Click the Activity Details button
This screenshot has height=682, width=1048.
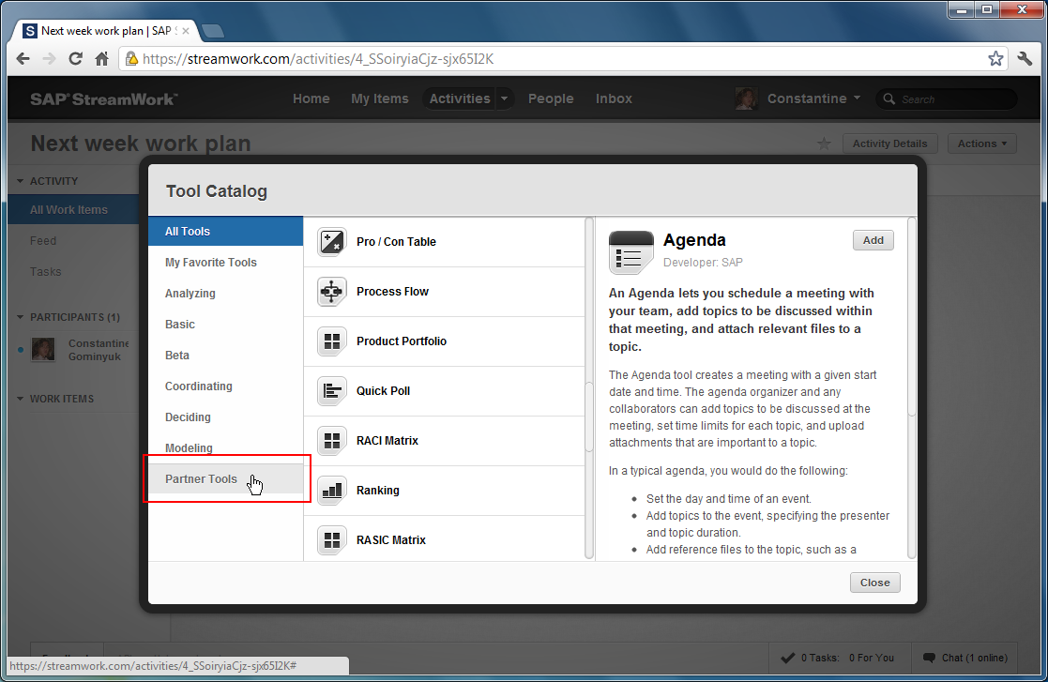coord(889,144)
